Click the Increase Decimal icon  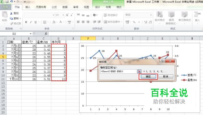point(146,22)
